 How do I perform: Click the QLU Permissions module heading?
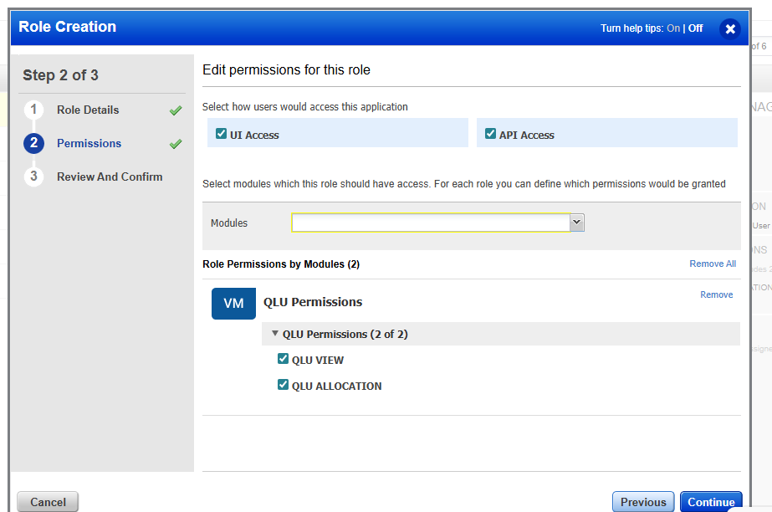(313, 302)
